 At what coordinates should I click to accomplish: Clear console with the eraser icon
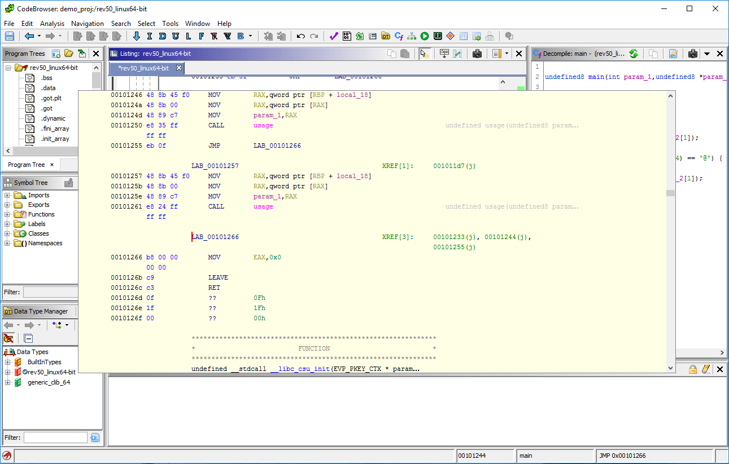coord(706,369)
